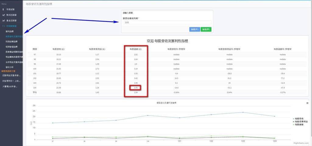This screenshot has width=312, height=146.
Task: Click the cell value 15.13
Action: (58, 54)
